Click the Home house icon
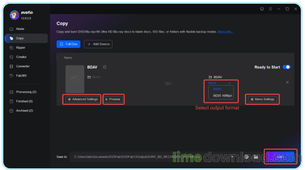305x170 pixels. coord(11,29)
